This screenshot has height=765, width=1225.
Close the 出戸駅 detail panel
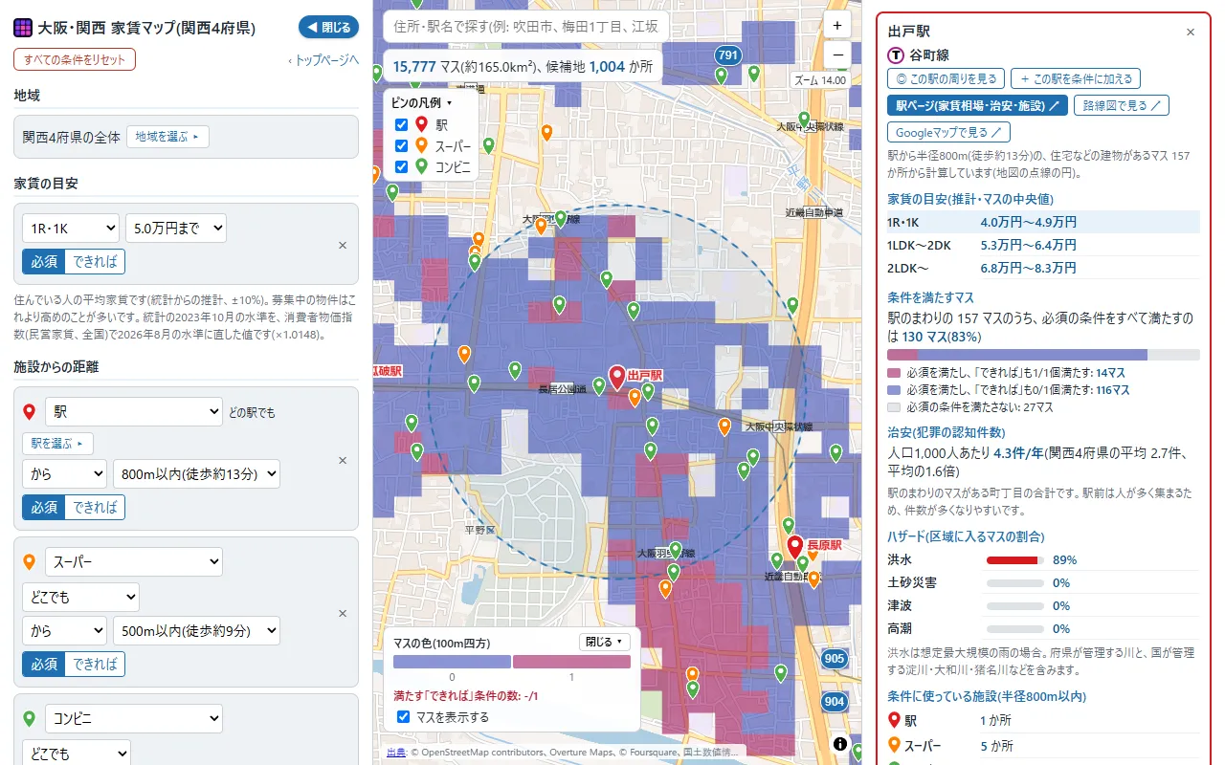tap(1191, 32)
